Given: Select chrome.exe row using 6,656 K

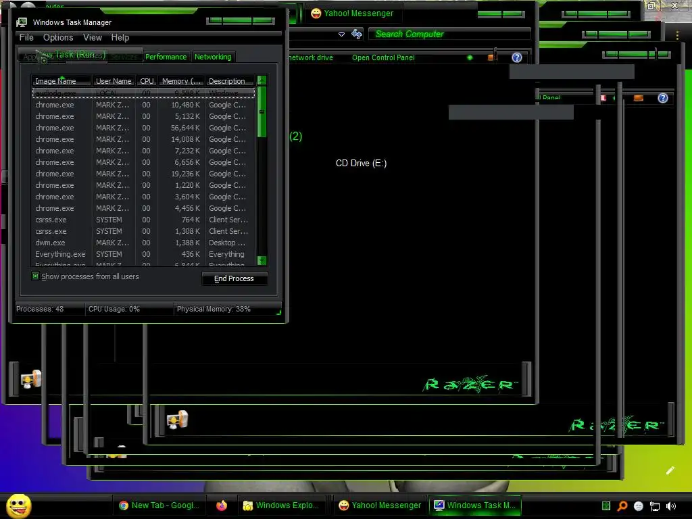Looking at the screenshot, I should pos(143,162).
